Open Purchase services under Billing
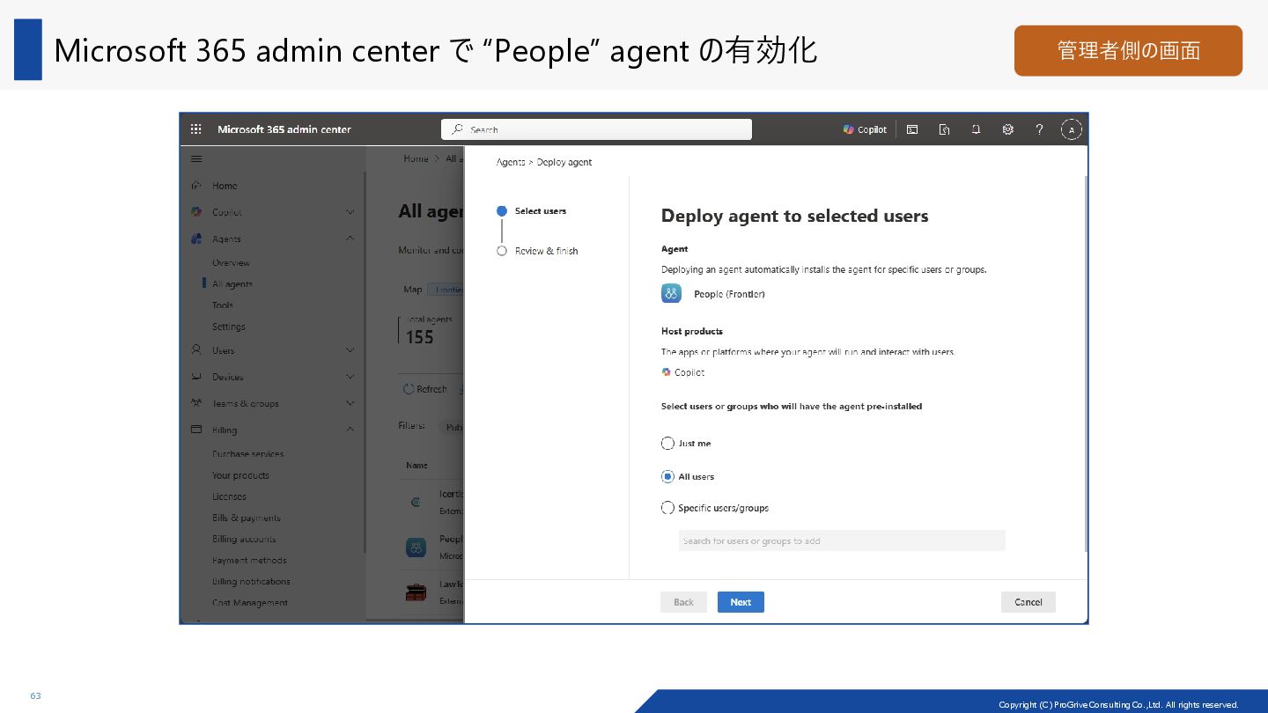The width and height of the screenshot is (1268, 713). point(248,454)
